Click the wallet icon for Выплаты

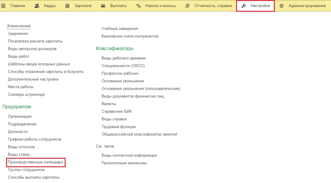(103, 6)
